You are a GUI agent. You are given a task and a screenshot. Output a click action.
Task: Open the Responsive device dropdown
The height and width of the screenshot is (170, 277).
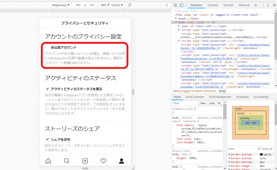(x=61, y=5)
